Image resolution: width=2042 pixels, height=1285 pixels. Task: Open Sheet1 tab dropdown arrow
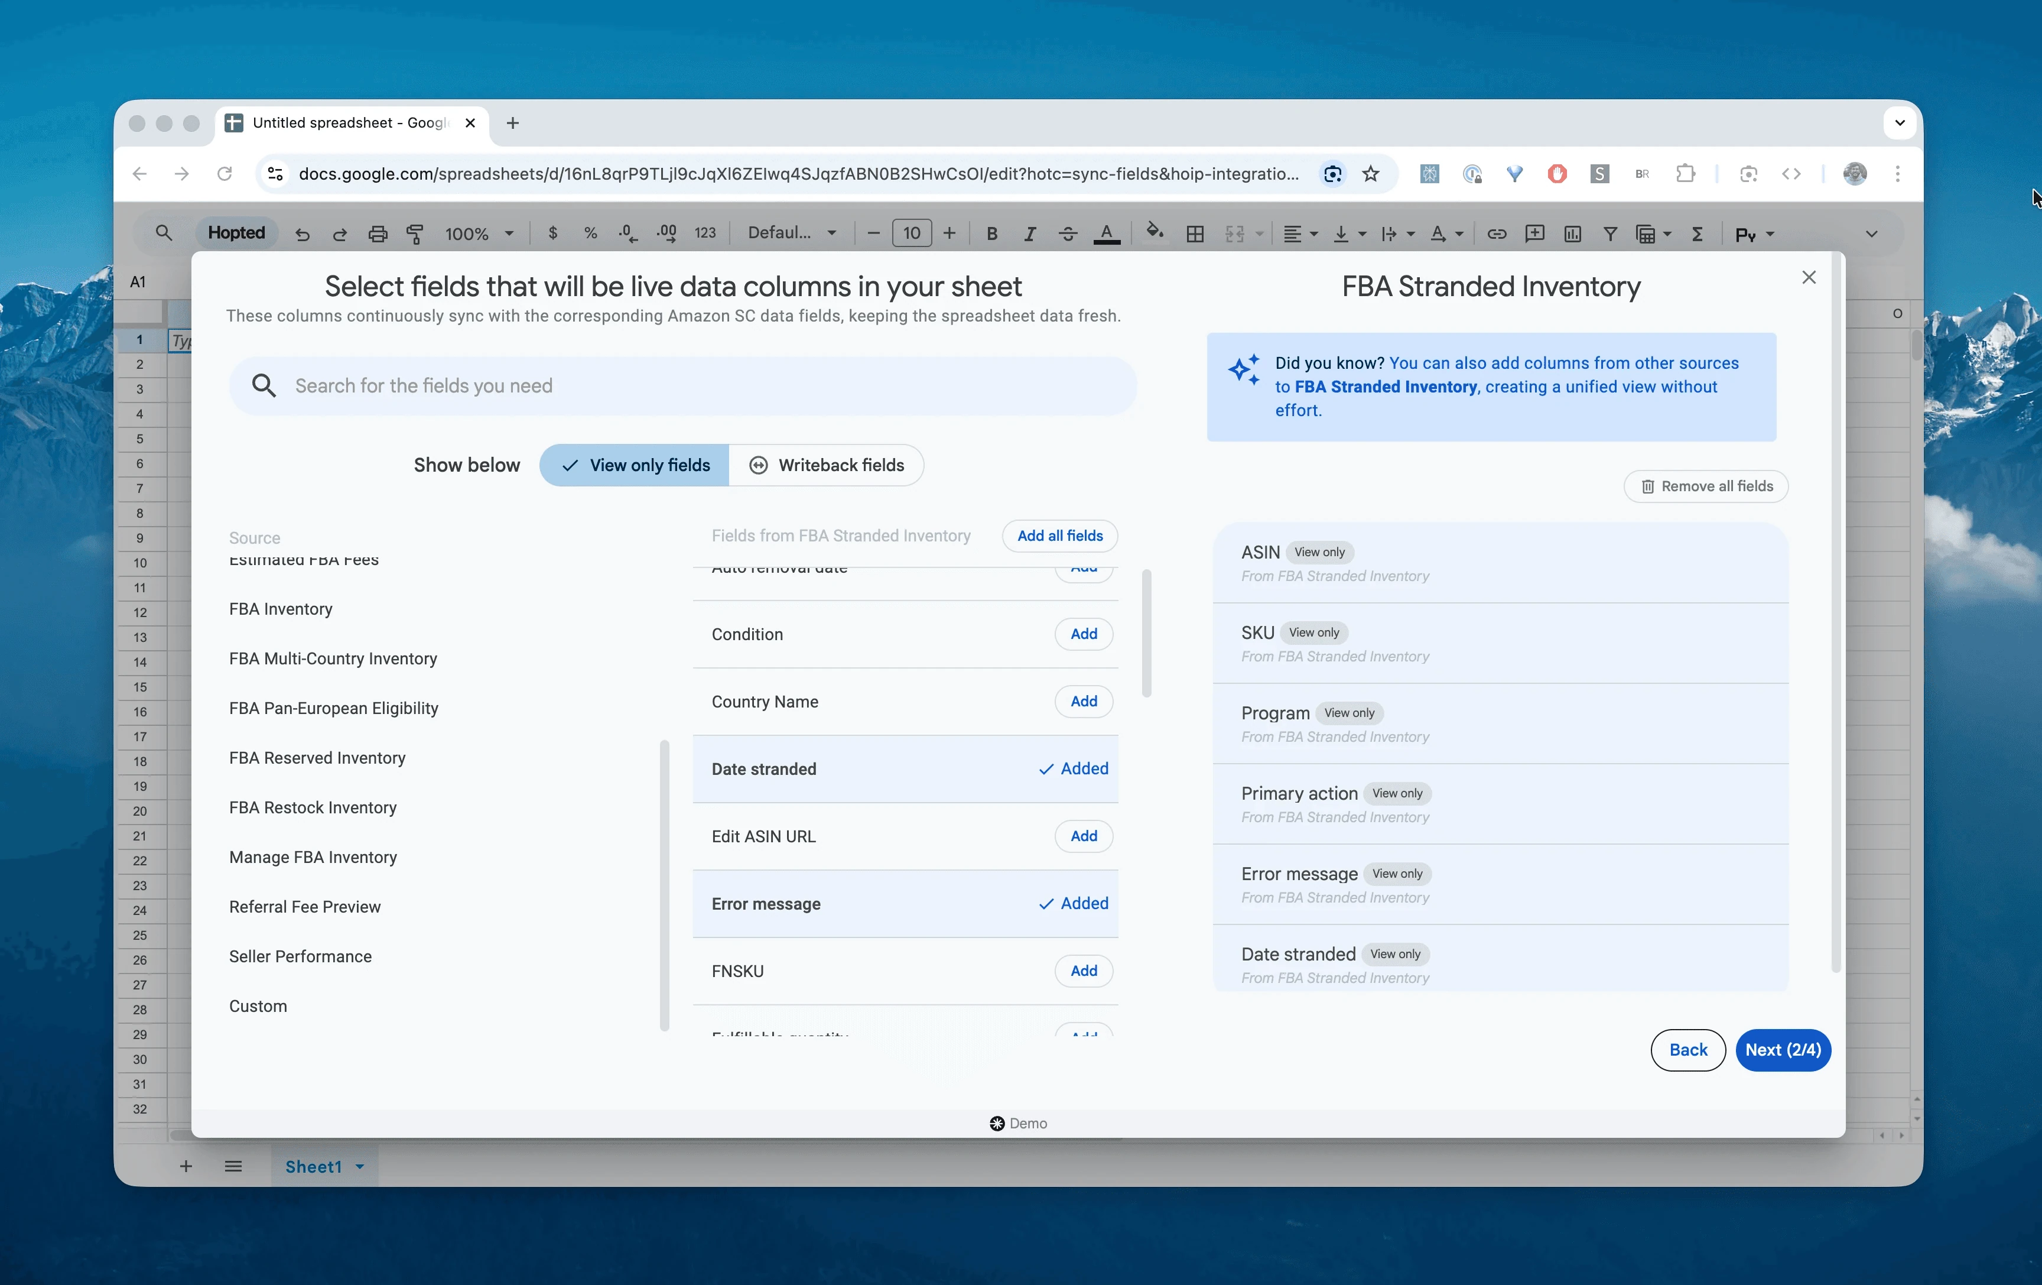[360, 1167]
